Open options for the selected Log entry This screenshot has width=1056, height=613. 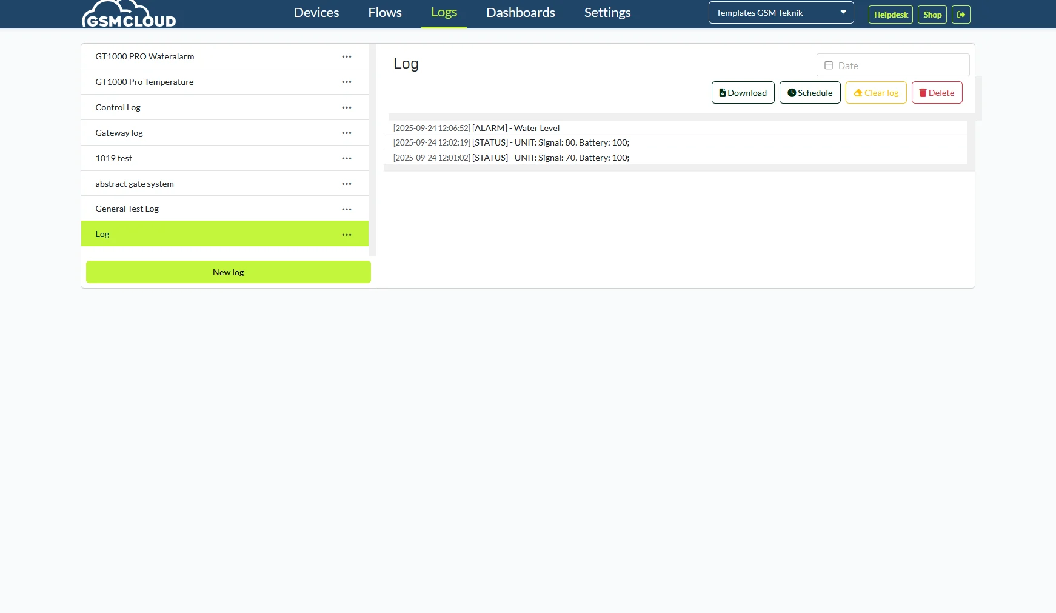[x=347, y=235]
